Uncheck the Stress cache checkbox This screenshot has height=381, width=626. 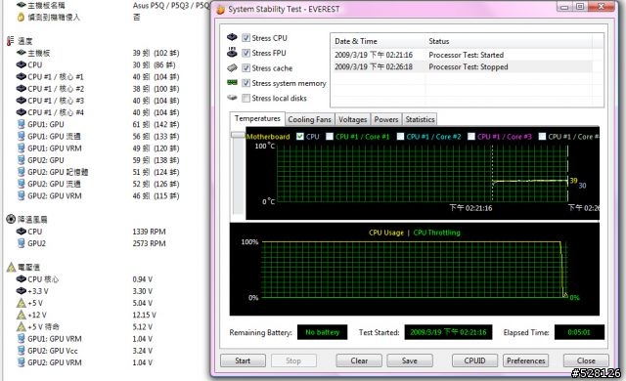point(246,67)
